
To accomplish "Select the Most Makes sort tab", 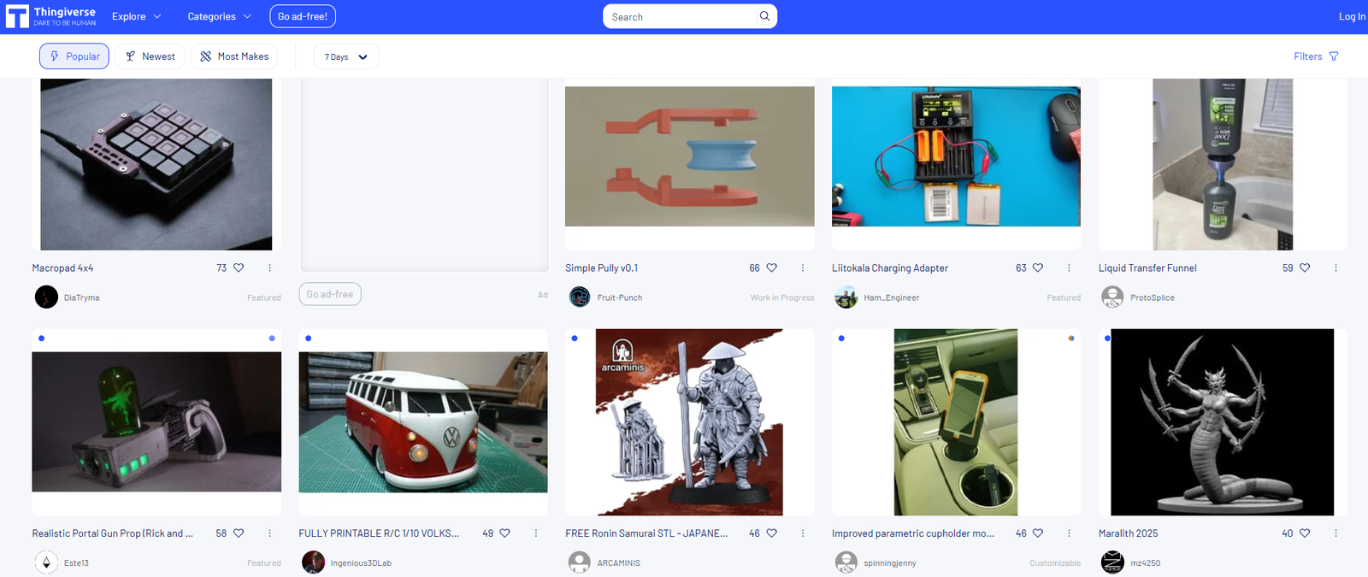I will click(x=234, y=56).
